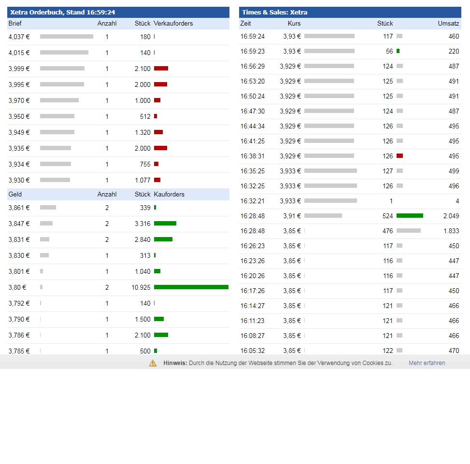The image size is (470, 464).
Task: Click the 1.077 quantity value
Action: pos(142,180)
